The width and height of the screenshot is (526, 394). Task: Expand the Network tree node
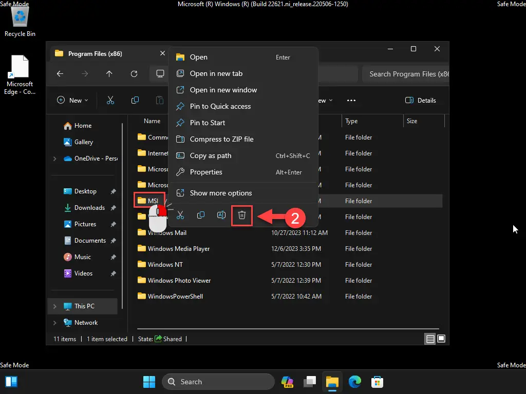tap(55, 323)
